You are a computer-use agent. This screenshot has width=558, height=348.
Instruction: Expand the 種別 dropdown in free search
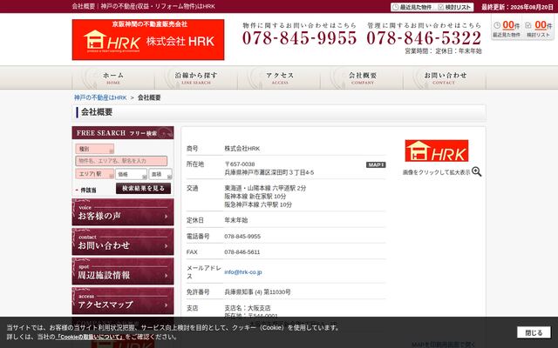point(95,149)
